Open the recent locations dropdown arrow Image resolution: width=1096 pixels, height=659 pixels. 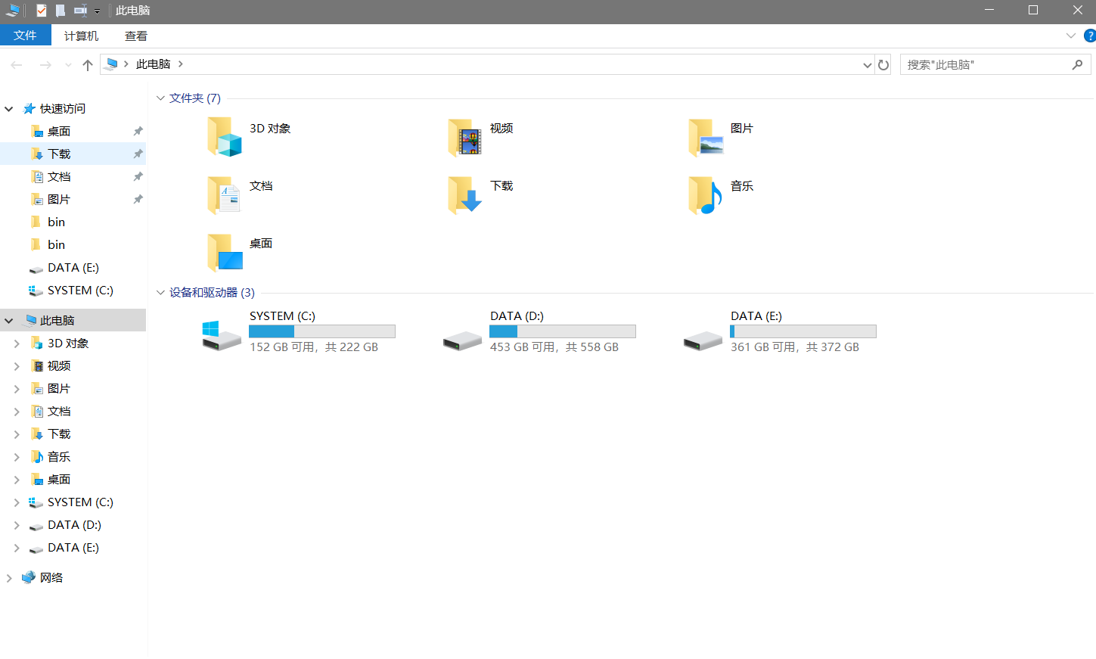(x=68, y=65)
